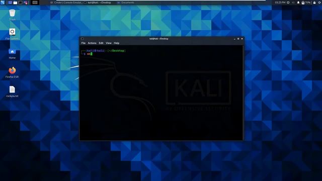
Task: Click the ~/Desktop path in the prompt
Action: pyautogui.click(x=116, y=51)
